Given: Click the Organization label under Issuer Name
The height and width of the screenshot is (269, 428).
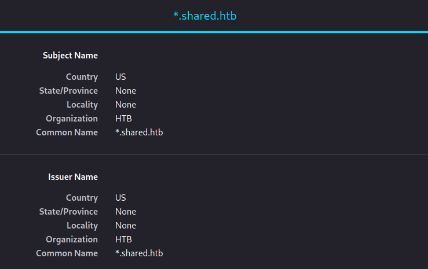Looking at the screenshot, I should 72,239.
